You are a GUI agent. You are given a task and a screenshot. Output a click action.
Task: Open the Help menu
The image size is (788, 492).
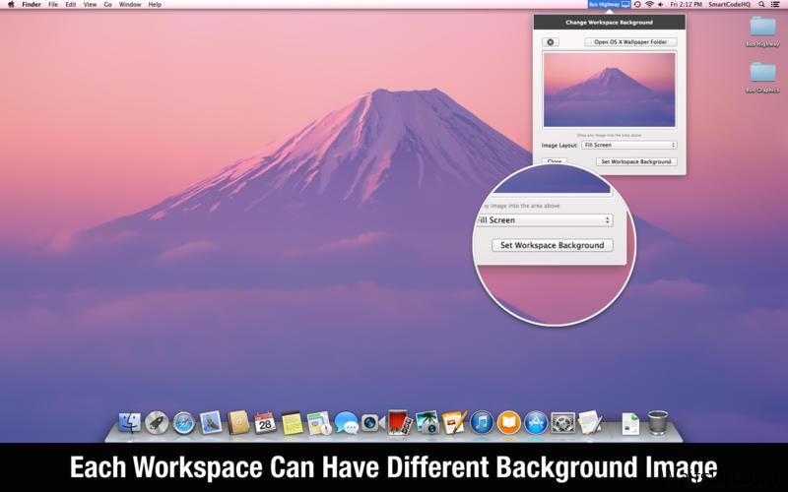point(155,4)
